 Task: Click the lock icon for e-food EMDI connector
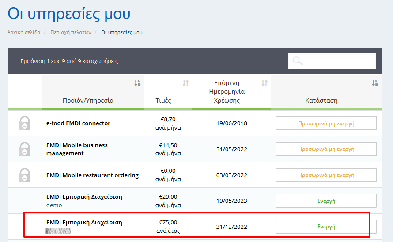[25, 123]
